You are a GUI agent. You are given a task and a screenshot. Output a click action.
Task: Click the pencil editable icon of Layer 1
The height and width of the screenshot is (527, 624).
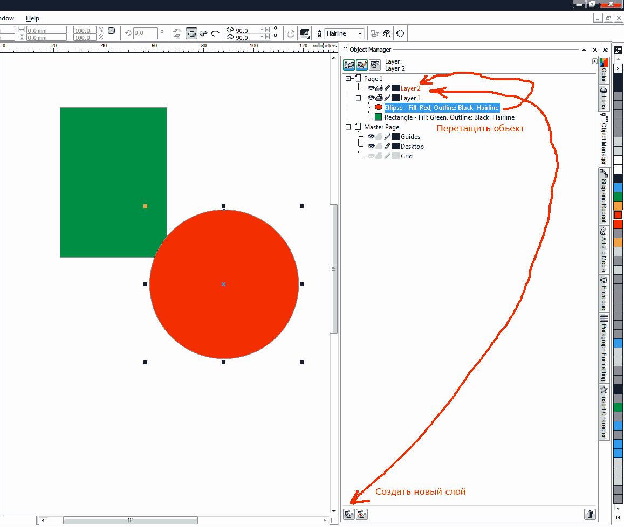tap(387, 98)
